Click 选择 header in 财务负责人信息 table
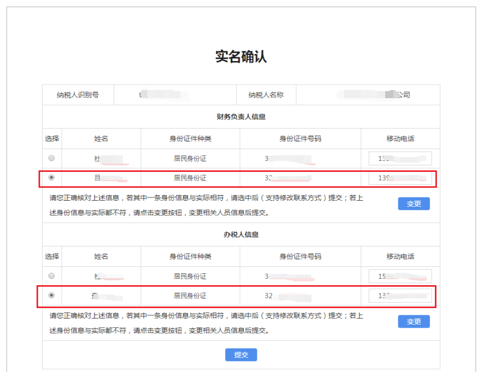Viewport: 483px width, 372px height. click(x=52, y=139)
